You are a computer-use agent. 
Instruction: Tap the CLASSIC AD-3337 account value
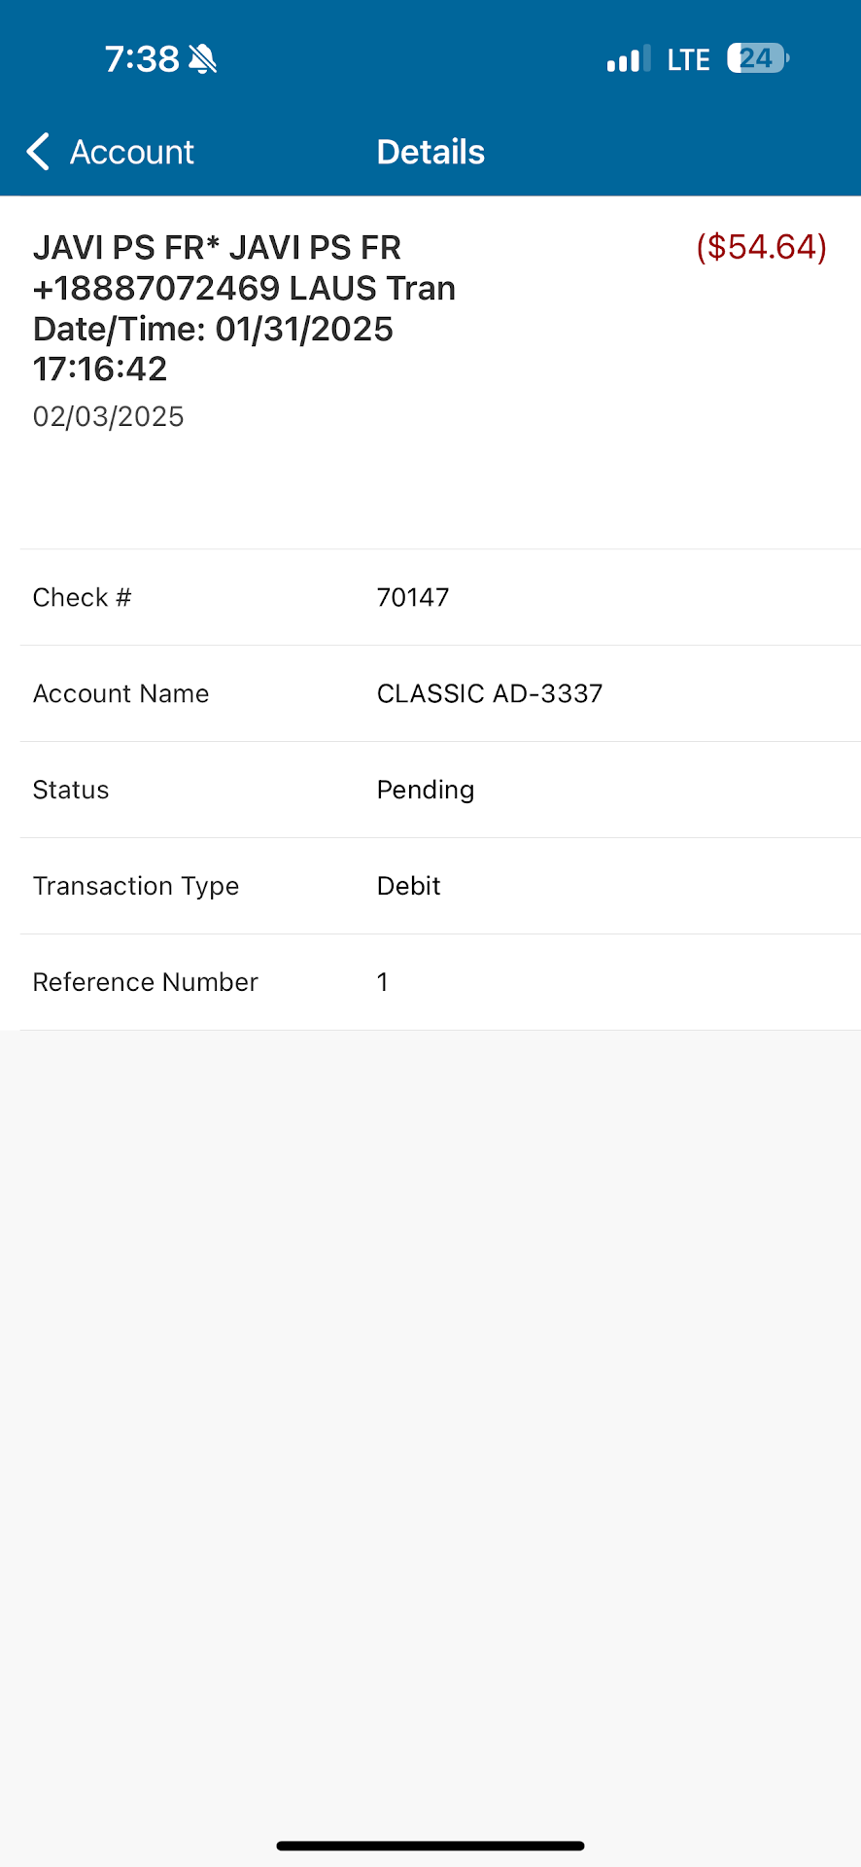[490, 693]
